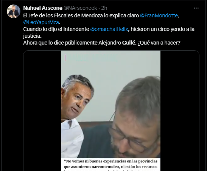Click the question "¿Qué van a hacer?"

click(159, 43)
